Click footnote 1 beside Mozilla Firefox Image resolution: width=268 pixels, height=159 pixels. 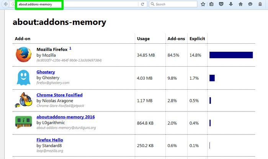click(70, 49)
